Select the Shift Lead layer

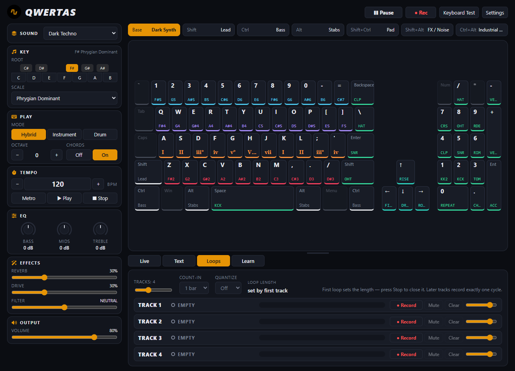coord(209,30)
